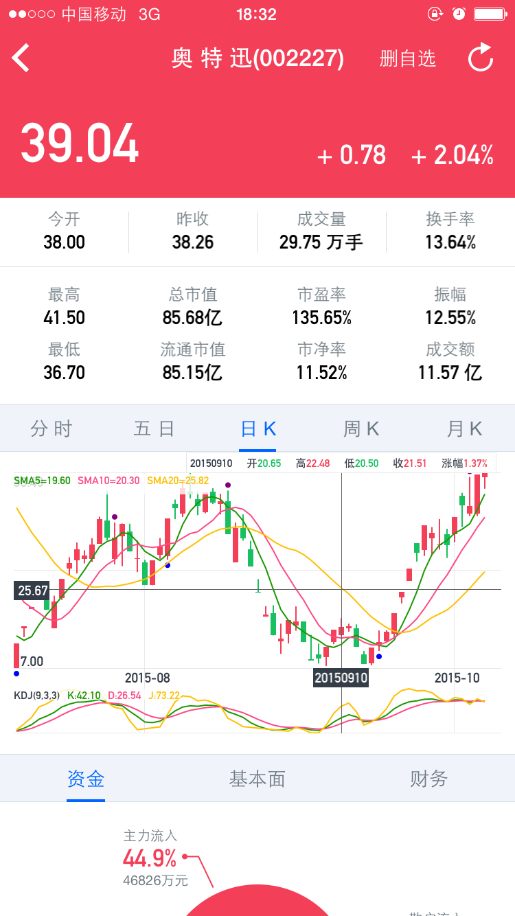Open the 财务 section tab
The width and height of the screenshot is (515, 916).
[x=429, y=779]
